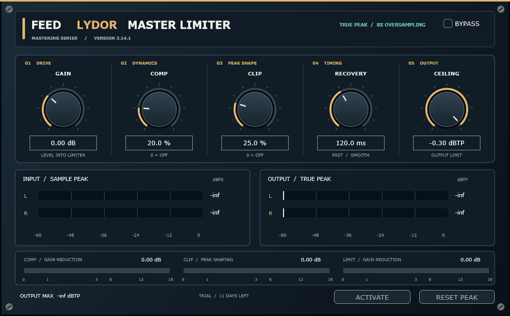Screen dimensions: 510x316
Task: Click the CEILING knob
Action: point(447,109)
